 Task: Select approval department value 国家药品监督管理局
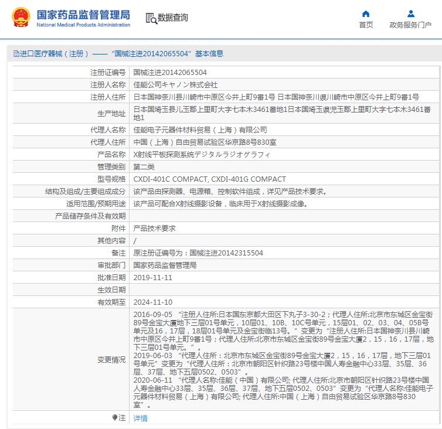pyautogui.click(x=165, y=265)
